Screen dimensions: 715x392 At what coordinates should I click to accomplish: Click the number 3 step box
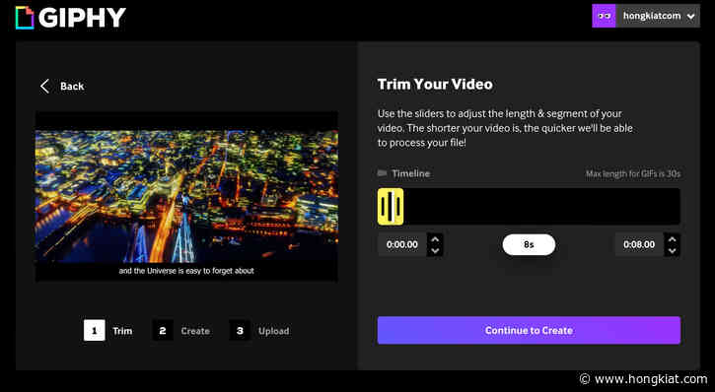pos(240,331)
